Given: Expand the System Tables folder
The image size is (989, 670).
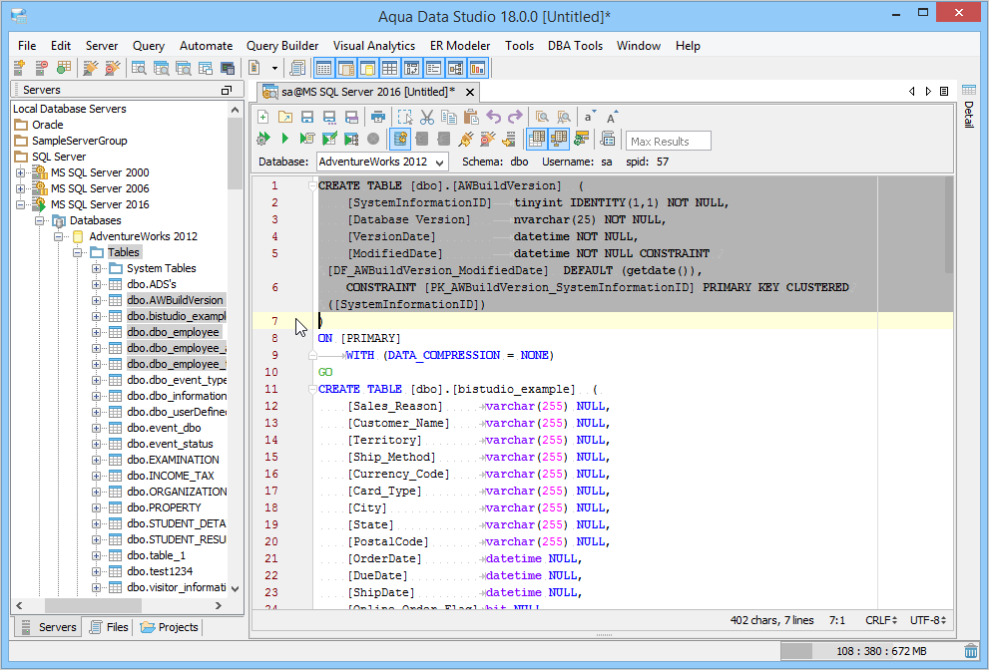Looking at the screenshot, I should [x=97, y=268].
